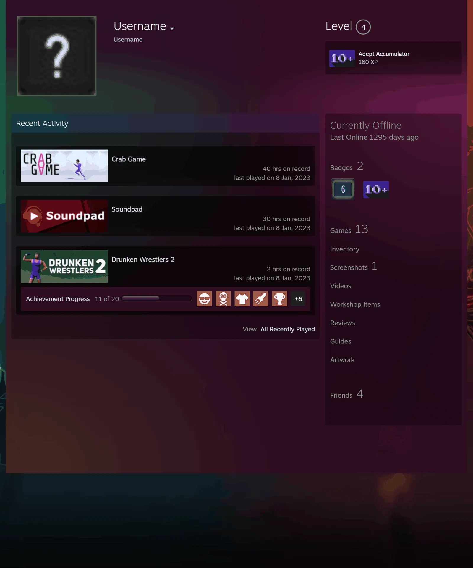
Task: Click the sunglasses face achievement icon
Action: click(204, 298)
